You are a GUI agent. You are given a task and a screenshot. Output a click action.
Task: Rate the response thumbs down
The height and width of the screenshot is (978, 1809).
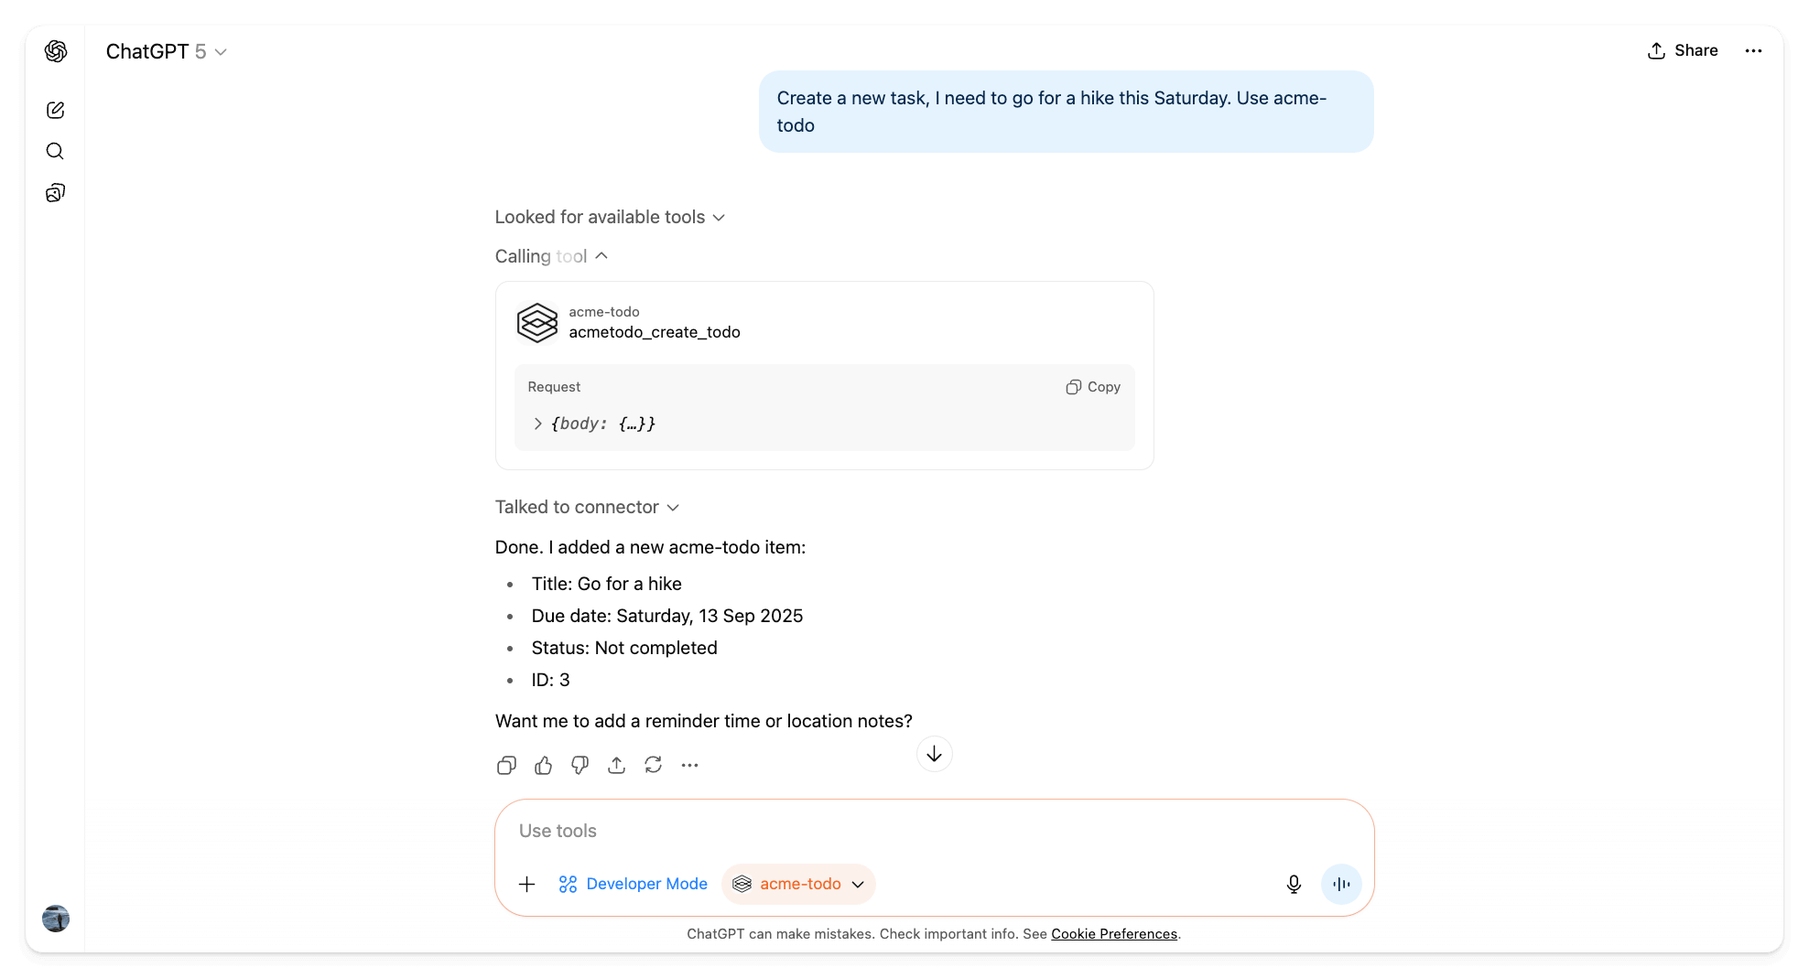580,765
